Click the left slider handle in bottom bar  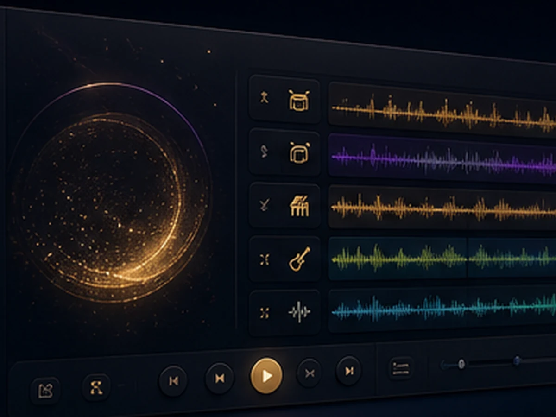click(461, 364)
